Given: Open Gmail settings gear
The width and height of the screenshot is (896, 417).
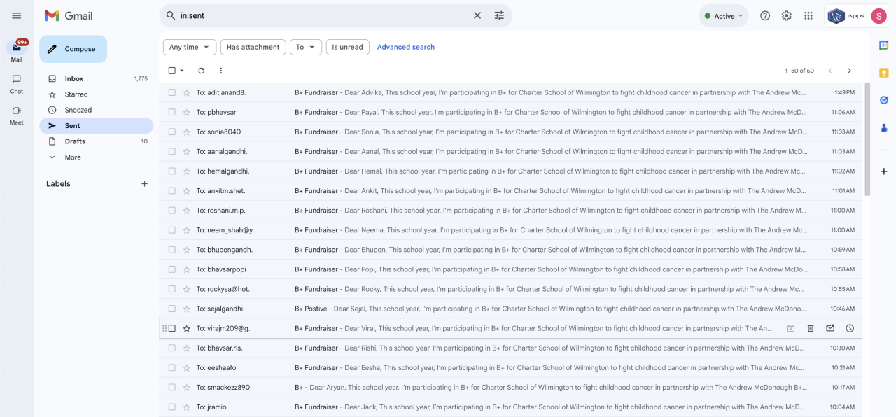Looking at the screenshot, I should coord(787,16).
